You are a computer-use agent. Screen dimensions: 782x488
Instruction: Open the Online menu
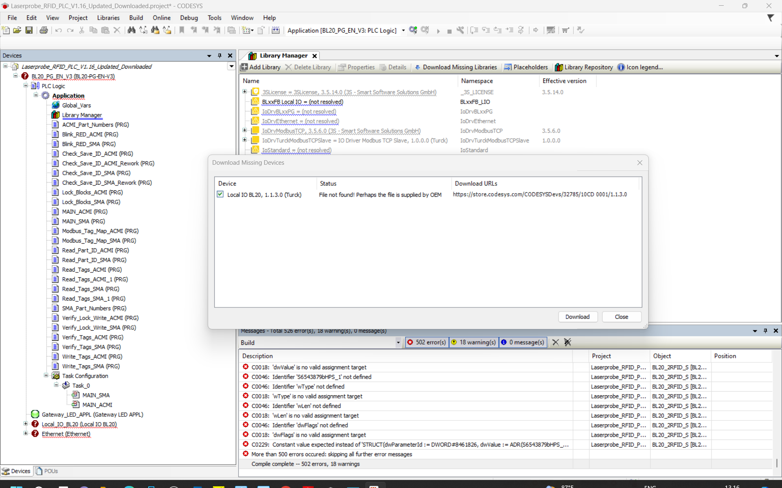161,17
